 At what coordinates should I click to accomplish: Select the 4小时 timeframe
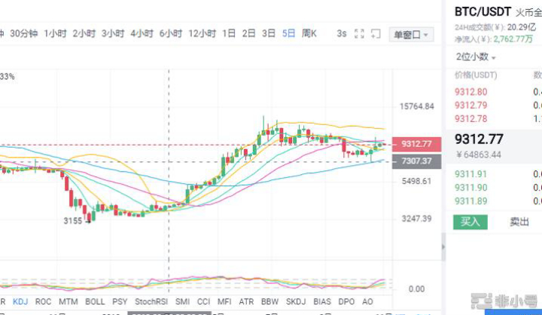142,34
